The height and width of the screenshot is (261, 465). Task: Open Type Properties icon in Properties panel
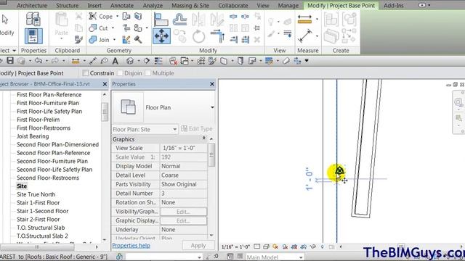click(33, 20)
